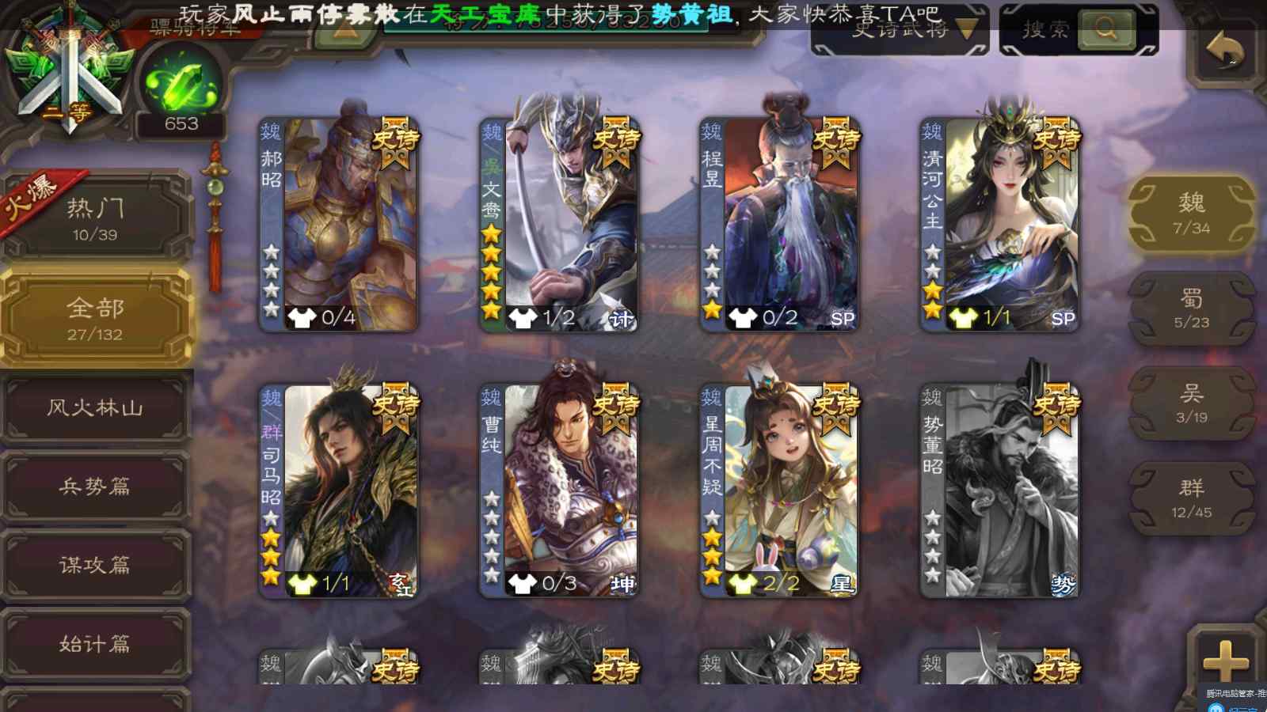Open the 始计篇 category
The height and width of the screenshot is (712, 1267).
tap(96, 644)
